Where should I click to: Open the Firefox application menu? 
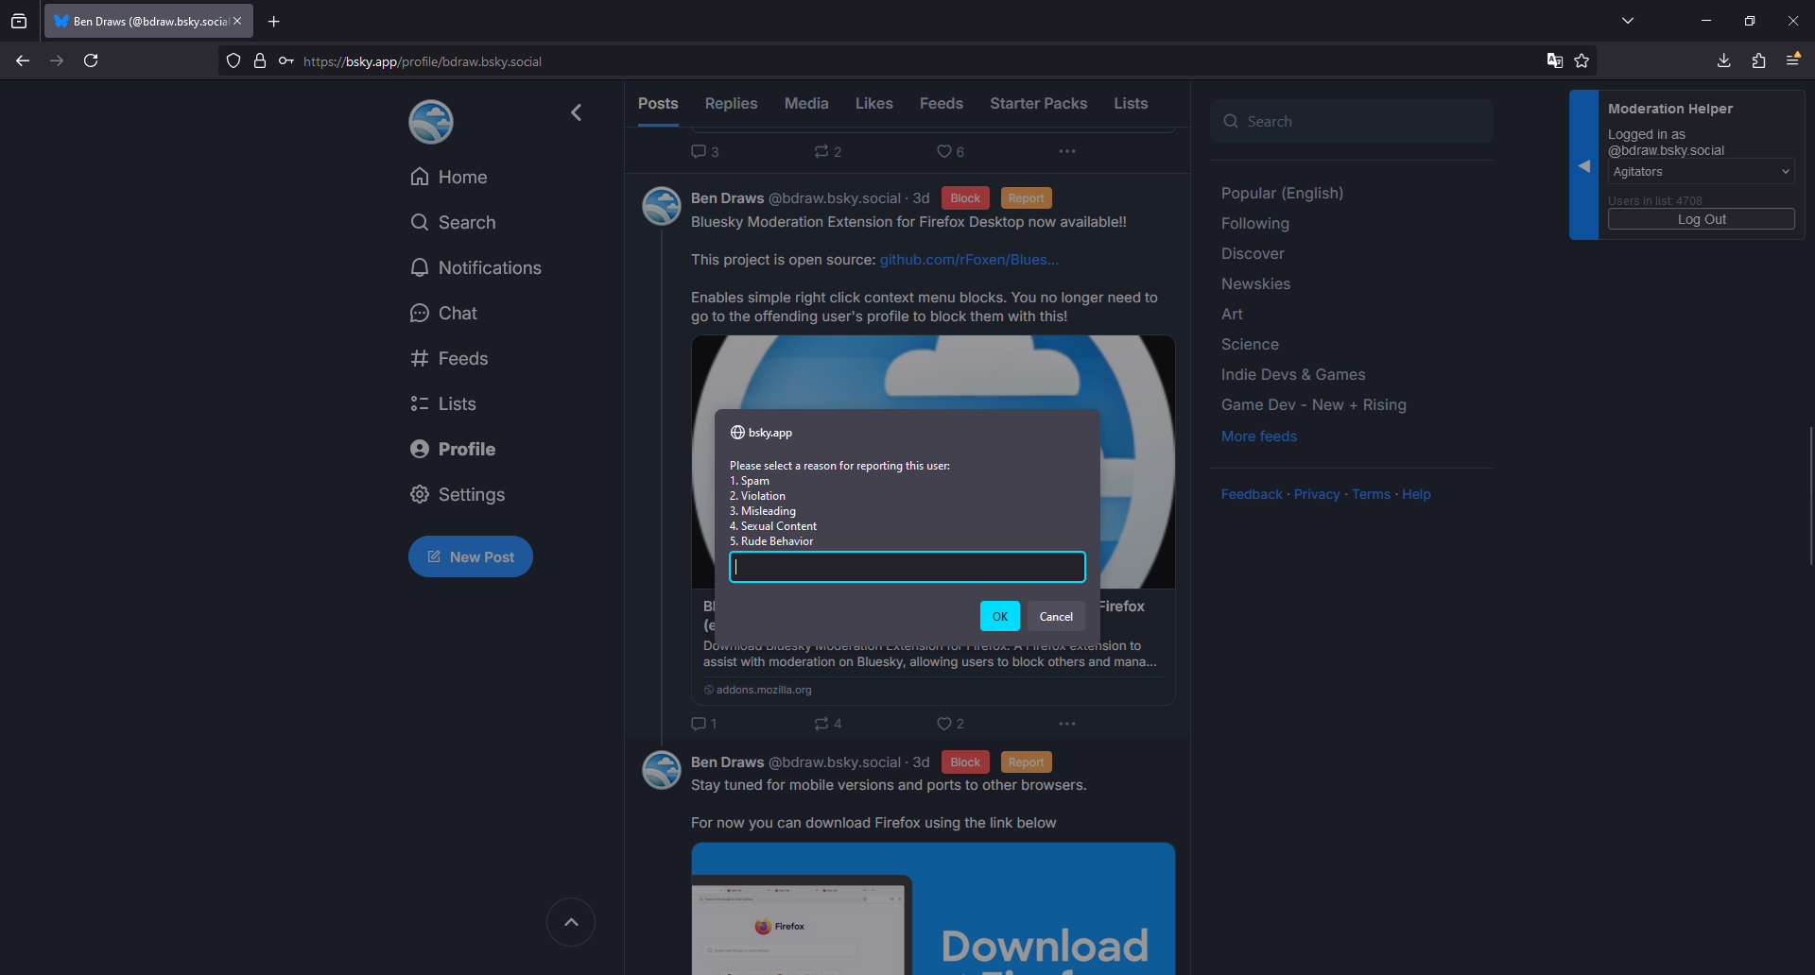pyautogui.click(x=1792, y=60)
